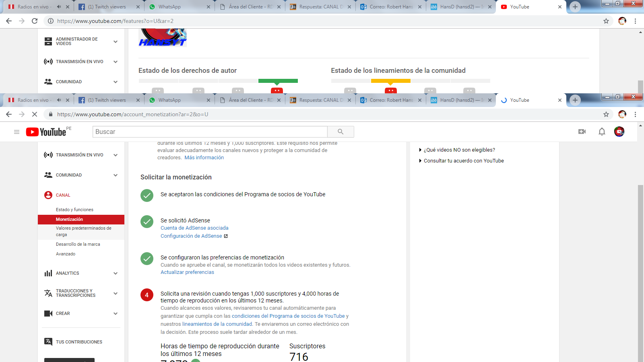Switch to Respuesta: CANAL tab, upper window
This screenshot has width=644, height=362.
(320, 7)
